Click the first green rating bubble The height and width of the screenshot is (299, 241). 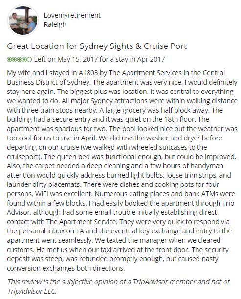point(9,60)
